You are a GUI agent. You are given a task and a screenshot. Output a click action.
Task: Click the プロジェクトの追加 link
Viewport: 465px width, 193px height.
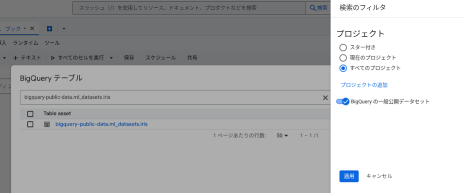[x=364, y=85]
